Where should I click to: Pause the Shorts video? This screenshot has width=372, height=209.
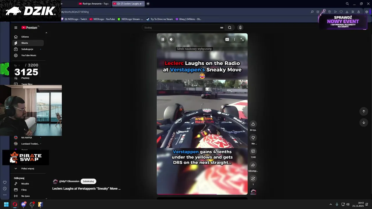(x=163, y=39)
